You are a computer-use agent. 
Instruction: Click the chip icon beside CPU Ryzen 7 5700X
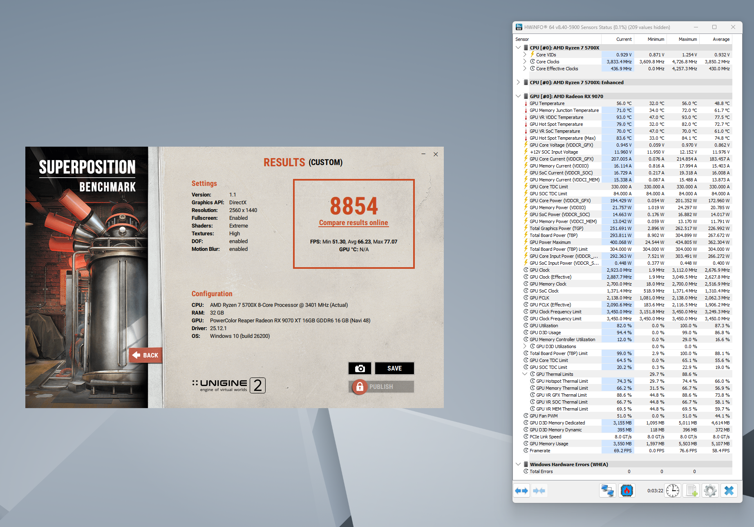tap(526, 48)
